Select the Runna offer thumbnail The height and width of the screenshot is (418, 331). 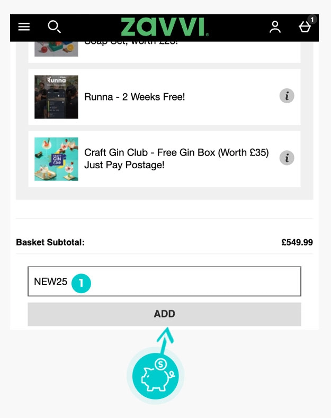click(x=56, y=97)
